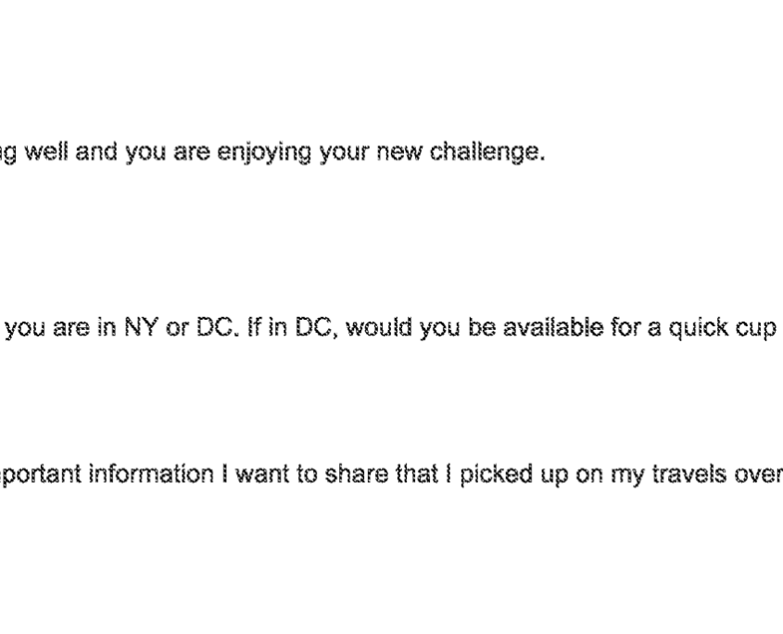Click the first "DC" after "NY or"
The width and height of the screenshot is (783, 634).
click(215, 328)
